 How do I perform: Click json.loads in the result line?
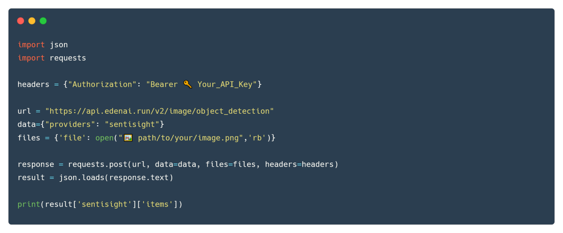[x=82, y=178]
